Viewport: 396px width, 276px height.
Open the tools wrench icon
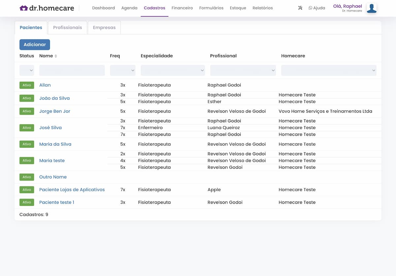300,8
